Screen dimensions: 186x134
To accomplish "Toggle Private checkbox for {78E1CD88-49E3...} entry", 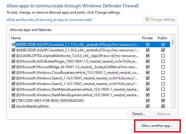I will (148, 101).
